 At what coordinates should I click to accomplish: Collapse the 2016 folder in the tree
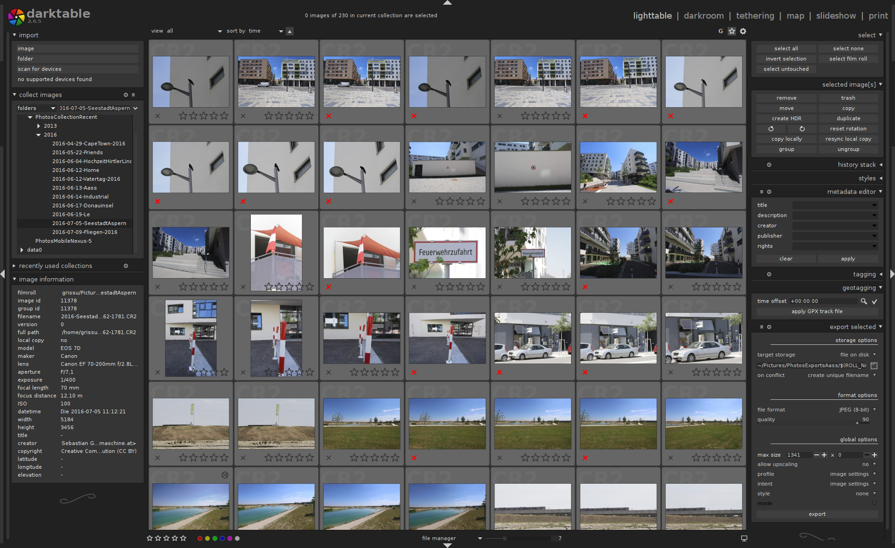tap(38, 135)
